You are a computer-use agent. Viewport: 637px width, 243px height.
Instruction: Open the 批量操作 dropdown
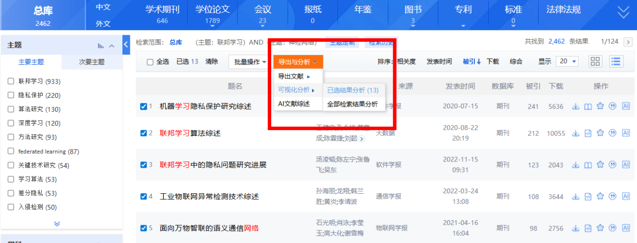250,62
